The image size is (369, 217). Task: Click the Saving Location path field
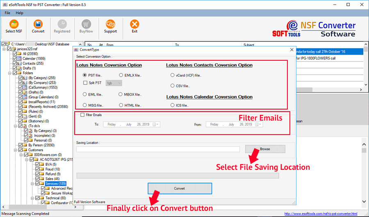click(x=158, y=149)
